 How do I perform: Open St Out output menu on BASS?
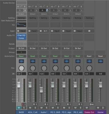point(21,48)
